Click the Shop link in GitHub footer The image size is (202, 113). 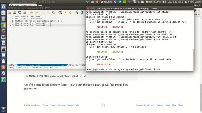click(168, 105)
